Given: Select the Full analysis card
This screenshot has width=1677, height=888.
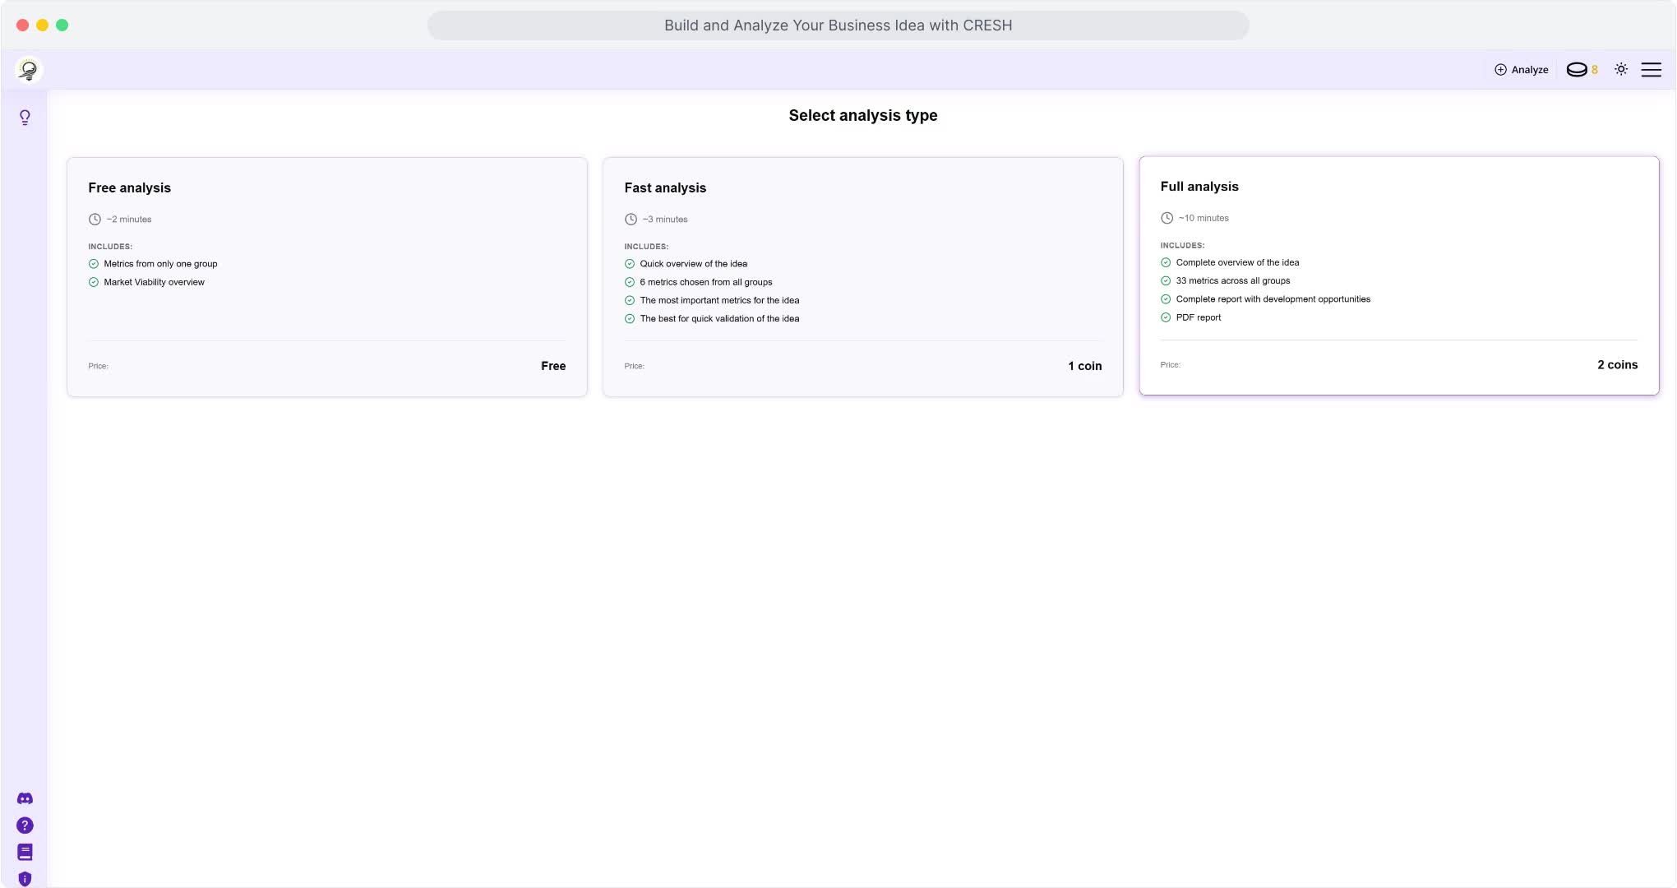Looking at the screenshot, I should point(1398,275).
